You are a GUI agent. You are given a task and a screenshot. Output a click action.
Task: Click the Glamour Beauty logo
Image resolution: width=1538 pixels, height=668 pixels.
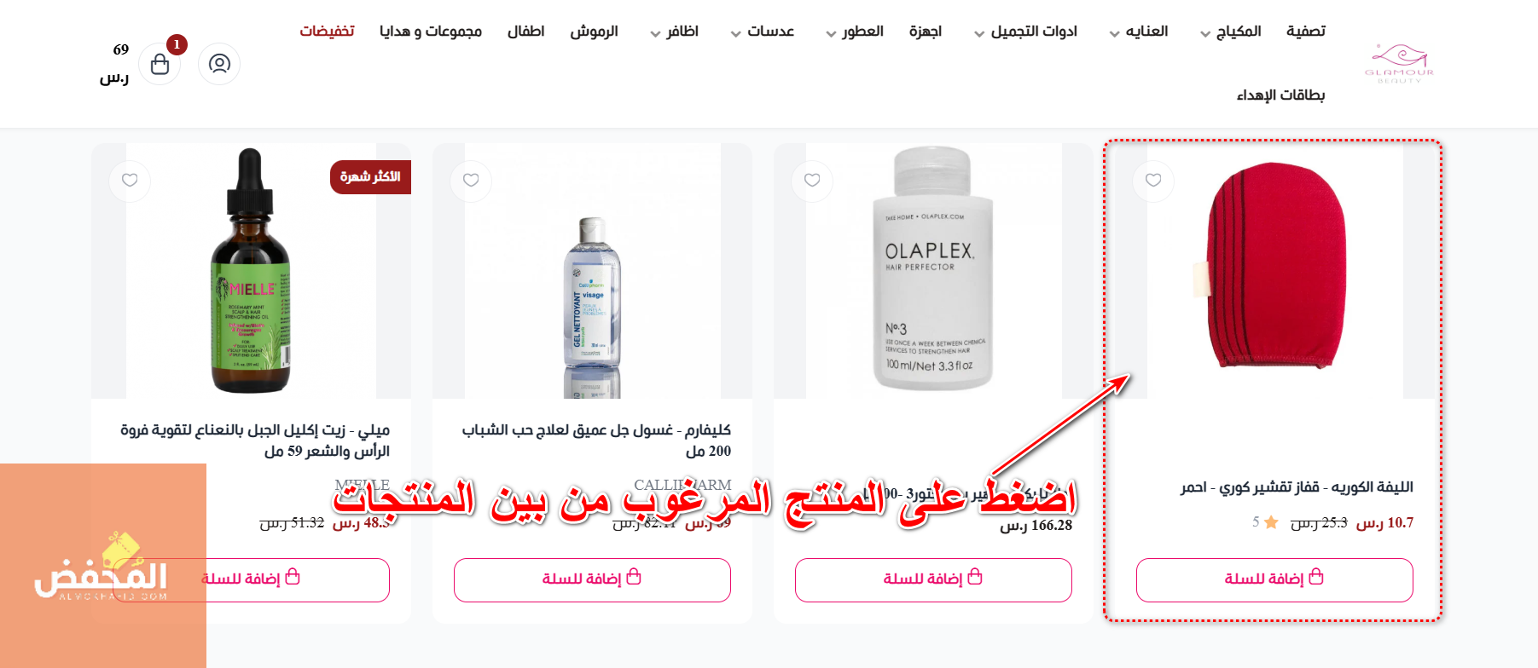(x=1399, y=63)
